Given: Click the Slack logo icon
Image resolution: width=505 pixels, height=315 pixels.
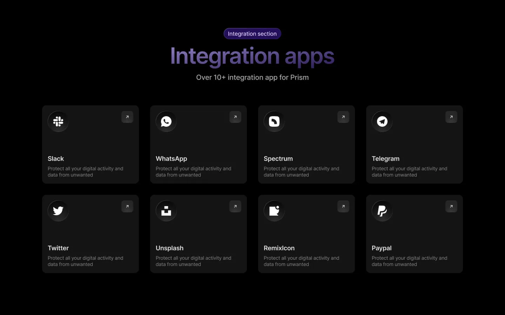Looking at the screenshot, I should (58, 121).
